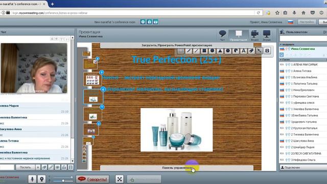
Task: Adjust the upper volume slider handle
Action: [x=72, y=177]
